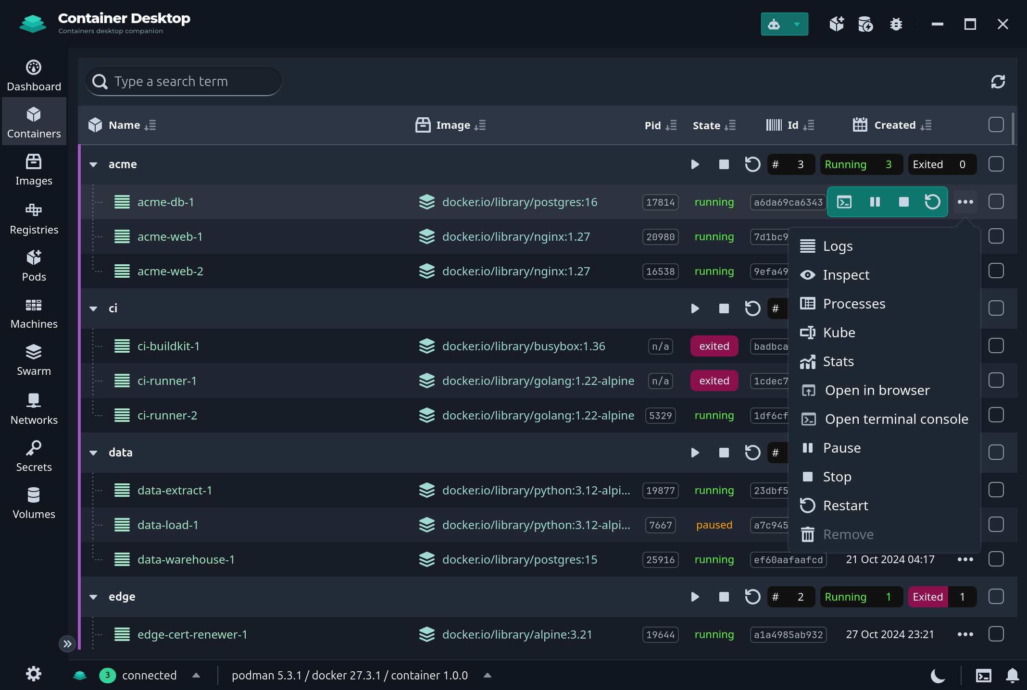Choose Processes from context menu

click(885, 304)
